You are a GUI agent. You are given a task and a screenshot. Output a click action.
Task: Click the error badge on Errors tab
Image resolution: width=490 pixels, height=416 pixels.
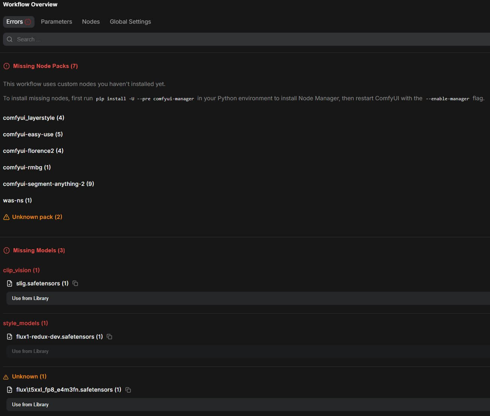pos(28,22)
